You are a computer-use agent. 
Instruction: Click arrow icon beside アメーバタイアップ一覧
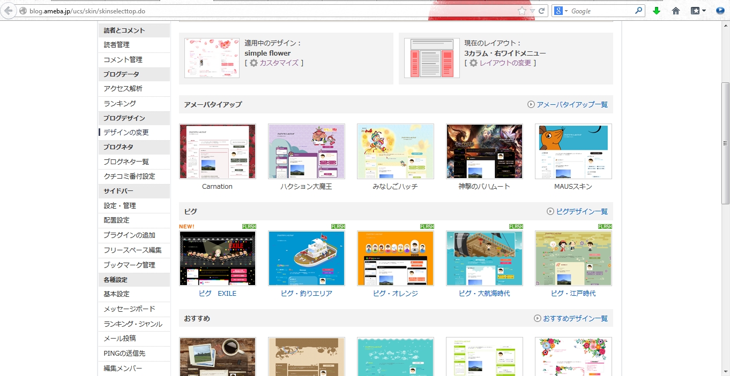pyautogui.click(x=531, y=104)
